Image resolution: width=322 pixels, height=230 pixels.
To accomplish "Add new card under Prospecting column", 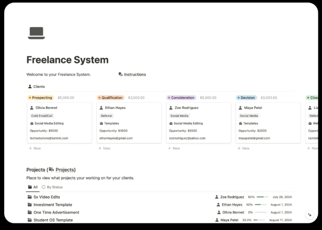I will 35,148.
